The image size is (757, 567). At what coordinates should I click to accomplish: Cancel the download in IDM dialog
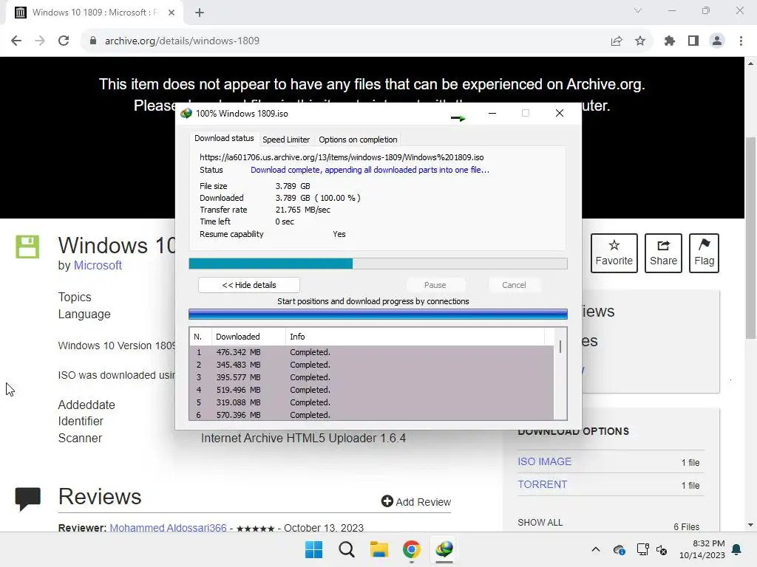[x=514, y=285]
